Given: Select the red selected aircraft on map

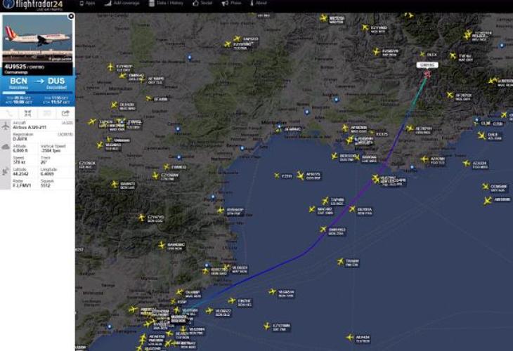Looking at the screenshot, I should coord(427,74).
